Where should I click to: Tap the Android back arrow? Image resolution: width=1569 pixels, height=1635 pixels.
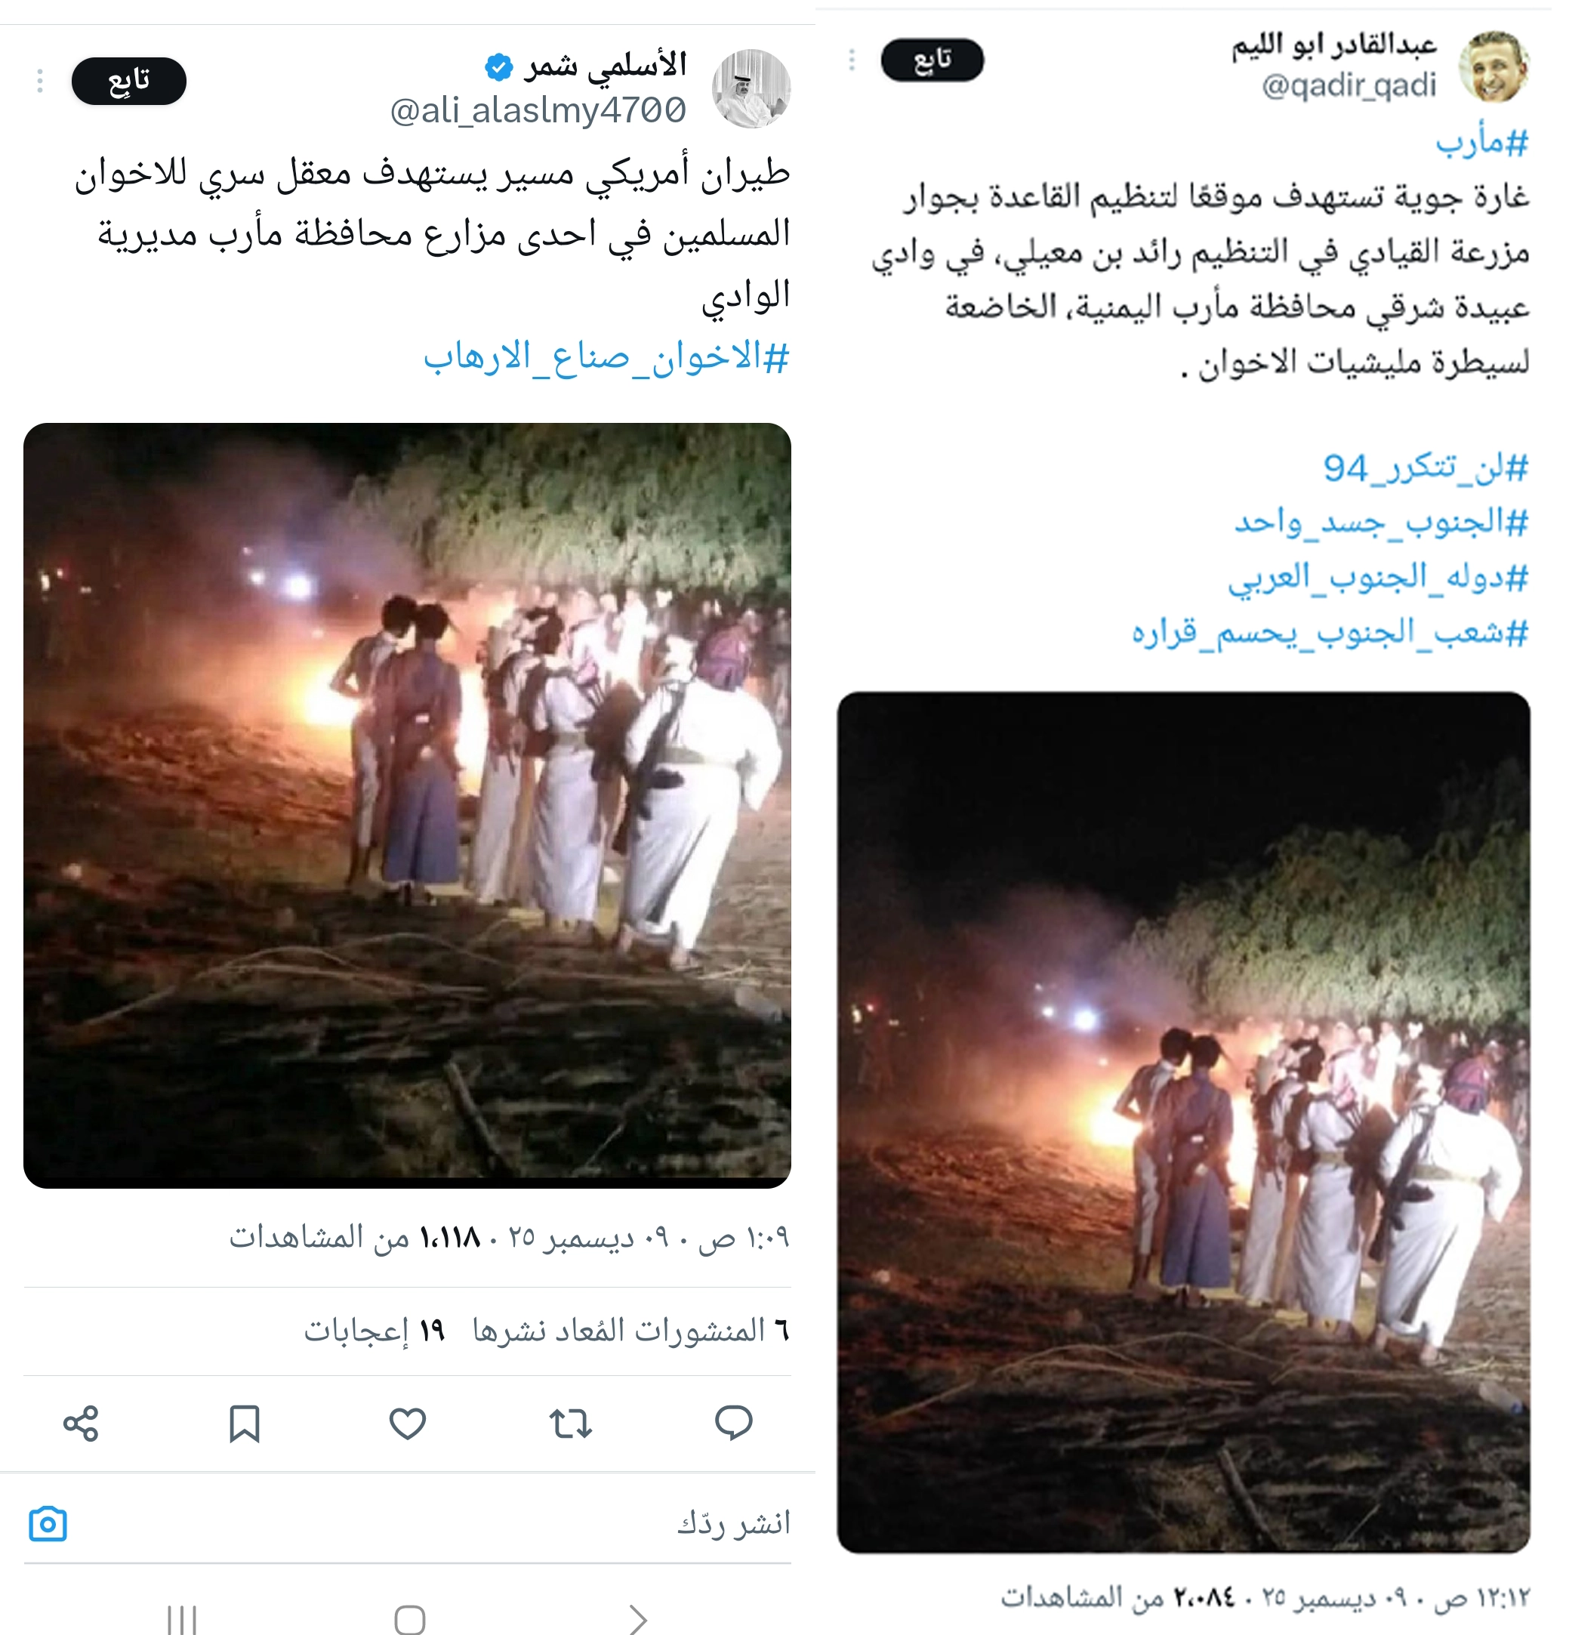tap(638, 1619)
